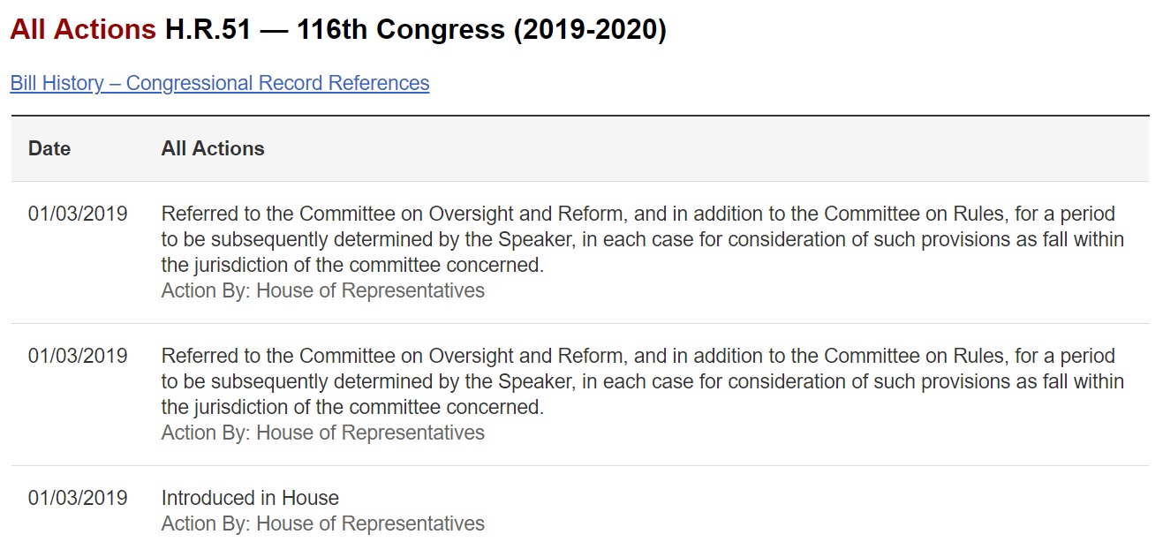This screenshot has height=557, width=1163.
Task: Click the "Introduced in House" action text
Action: [250, 498]
